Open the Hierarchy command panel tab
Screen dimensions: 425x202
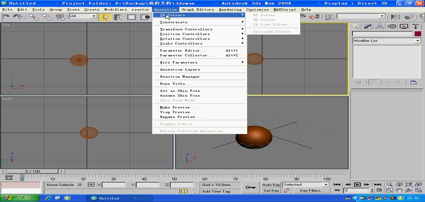pyautogui.click(x=379, y=26)
